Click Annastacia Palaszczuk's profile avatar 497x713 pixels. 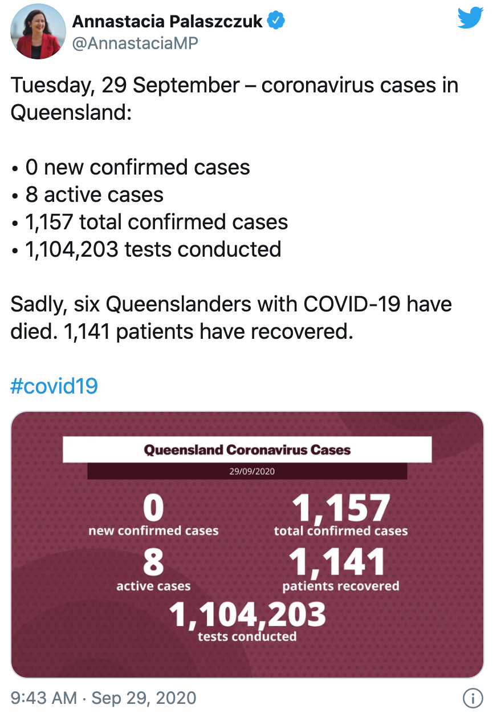[38, 31]
